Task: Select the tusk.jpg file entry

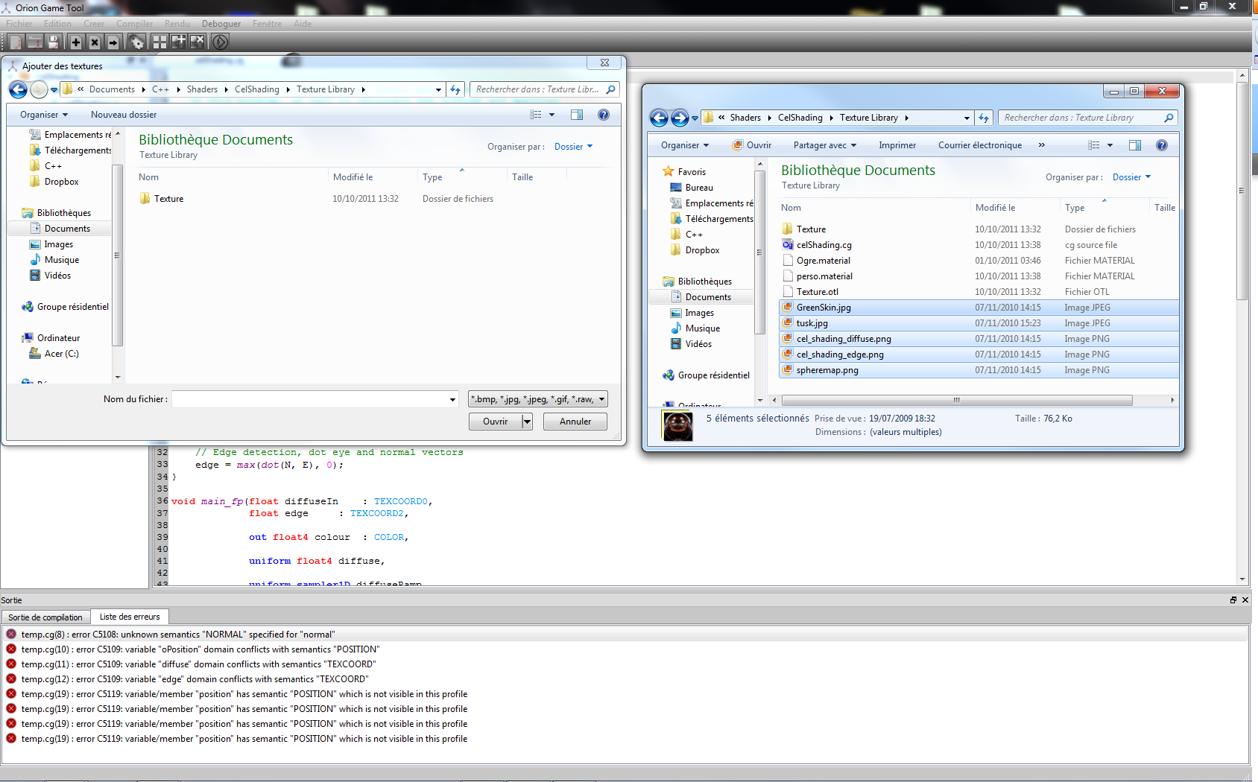Action: click(812, 322)
